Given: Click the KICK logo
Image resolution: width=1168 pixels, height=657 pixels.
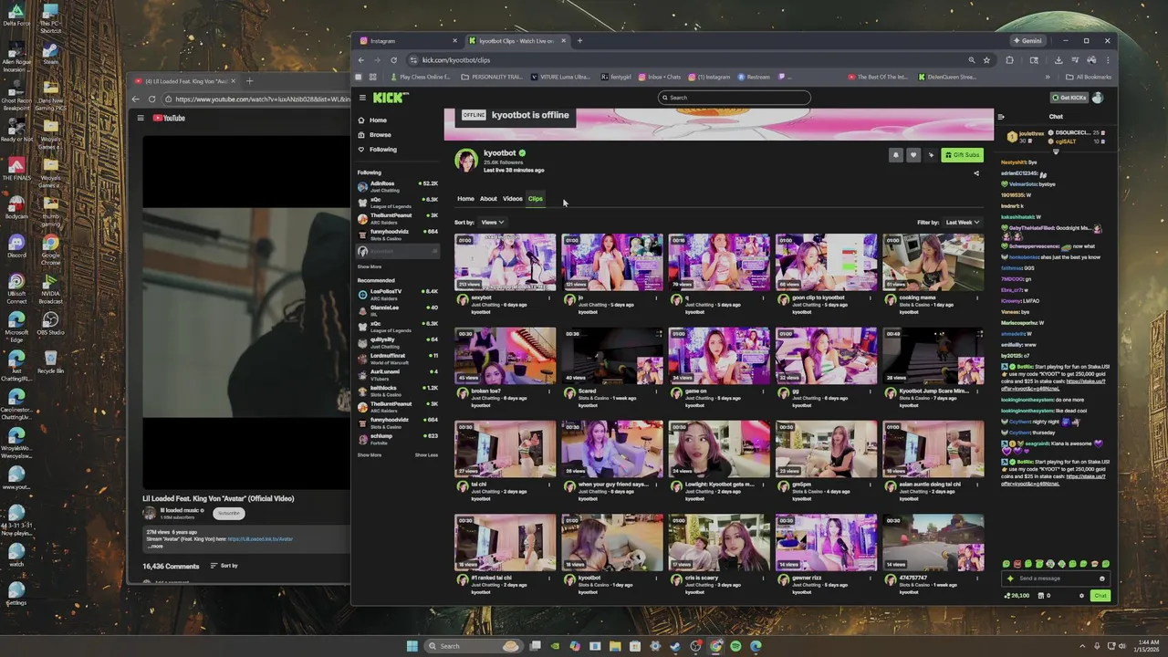Looking at the screenshot, I should coord(391,98).
